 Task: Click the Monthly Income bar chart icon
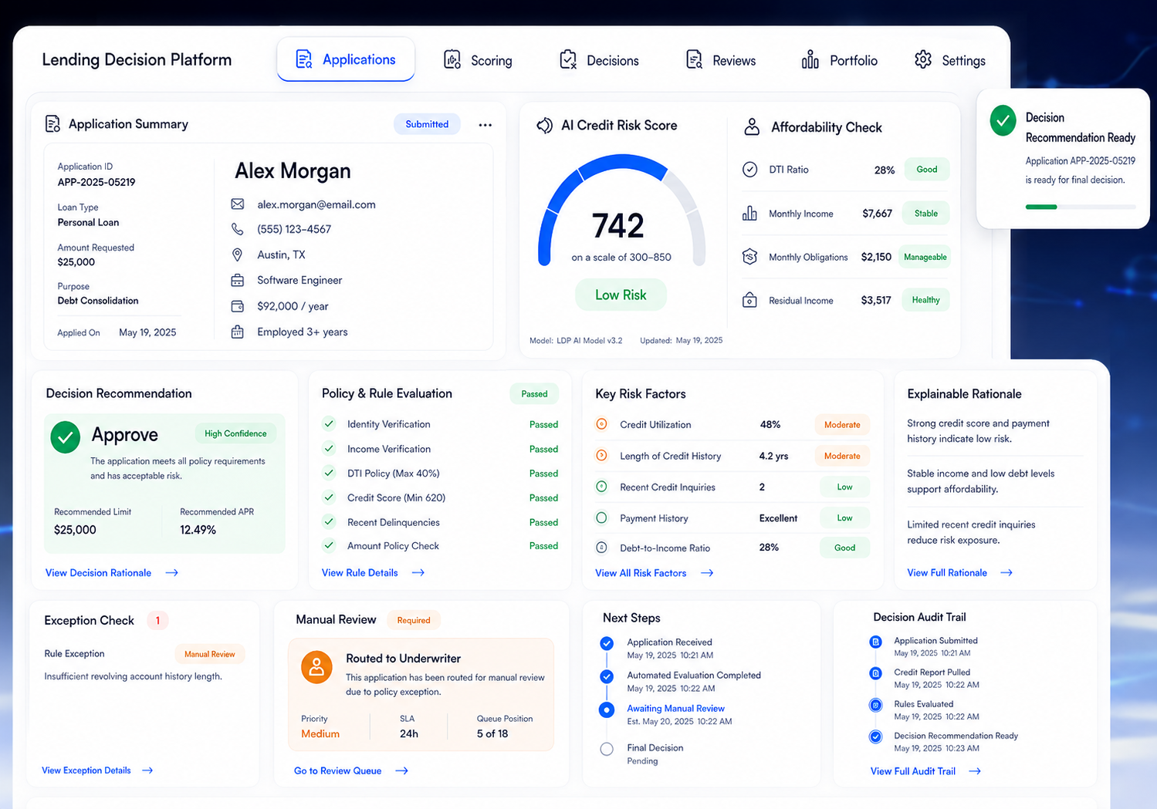(x=749, y=213)
